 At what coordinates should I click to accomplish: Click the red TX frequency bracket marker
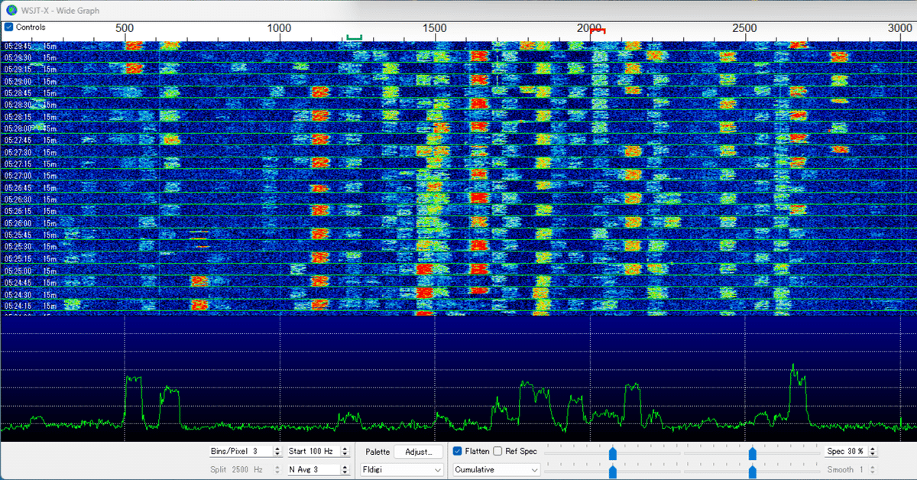tap(598, 31)
